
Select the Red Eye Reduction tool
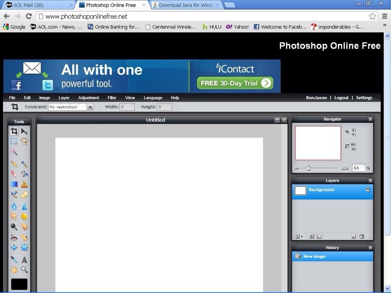14,238
